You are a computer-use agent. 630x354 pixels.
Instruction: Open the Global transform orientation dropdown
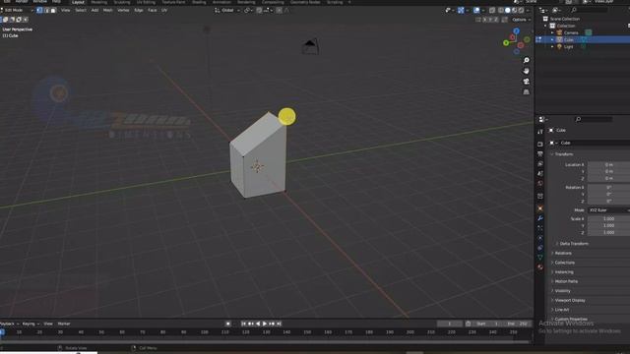click(227, 10)
